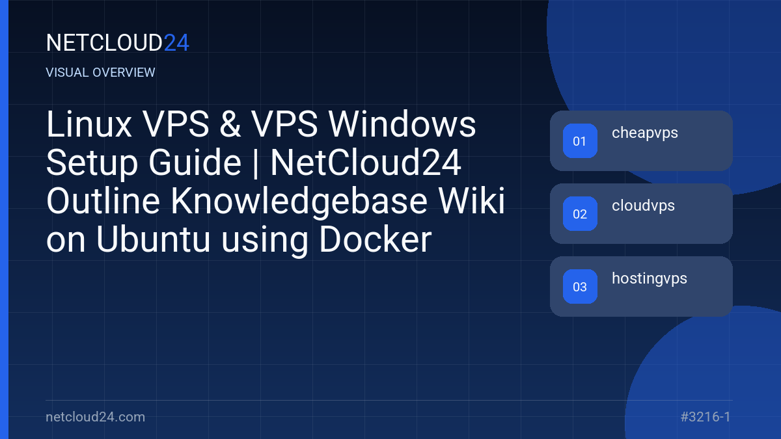
Task: Click the #3216-1 reference number
Action: click(x=706, y=417)
